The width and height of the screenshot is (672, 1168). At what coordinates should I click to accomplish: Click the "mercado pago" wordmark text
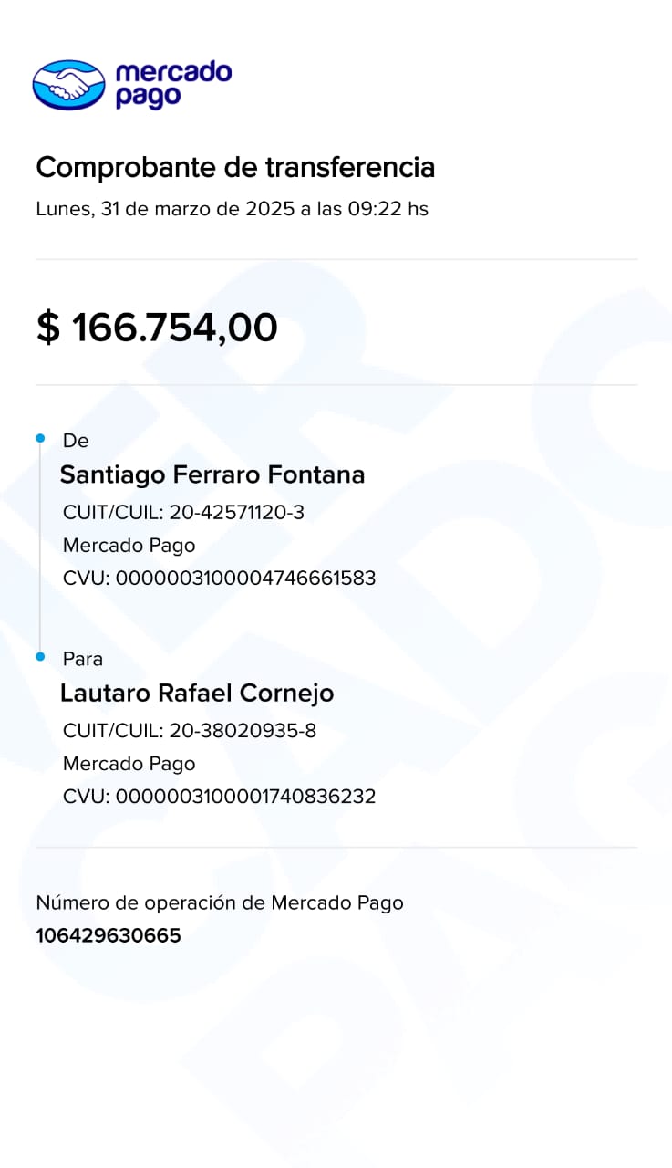[173, 85]
